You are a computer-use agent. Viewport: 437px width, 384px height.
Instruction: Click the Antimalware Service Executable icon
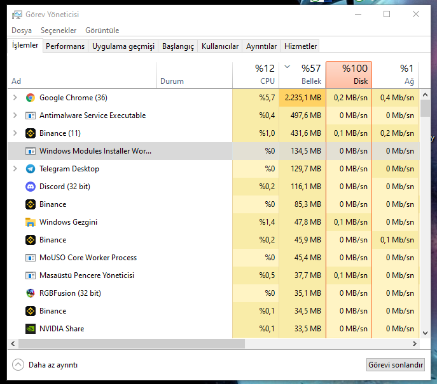pyautogui.click(x=31, y=116)
